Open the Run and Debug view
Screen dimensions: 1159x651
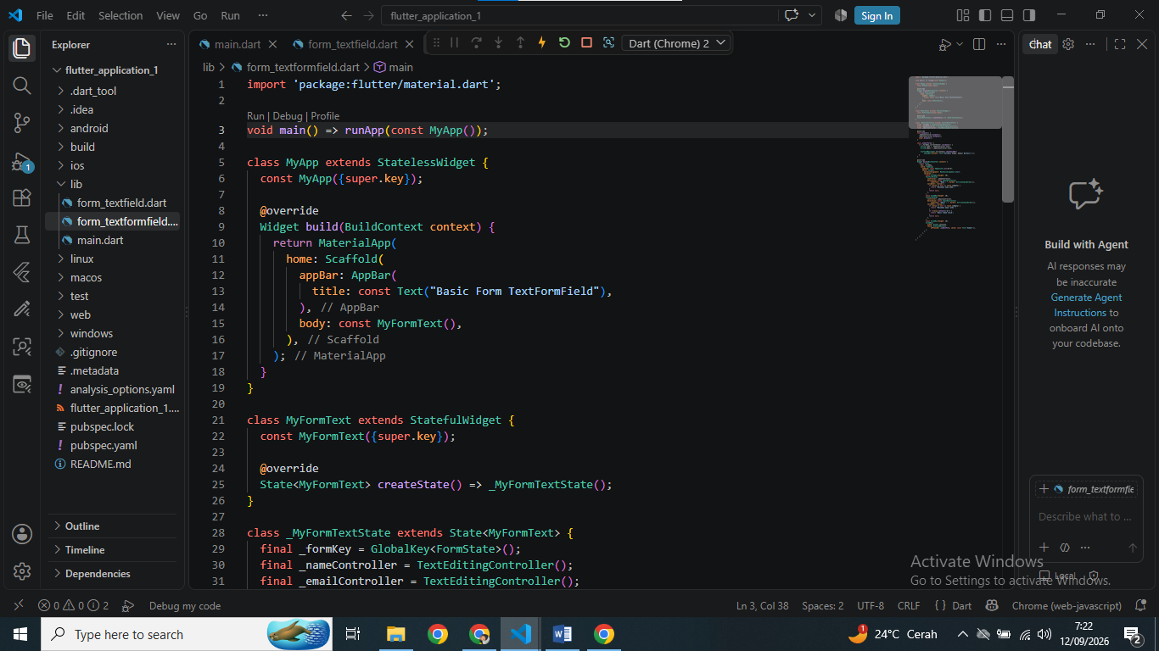click(22, 161)
